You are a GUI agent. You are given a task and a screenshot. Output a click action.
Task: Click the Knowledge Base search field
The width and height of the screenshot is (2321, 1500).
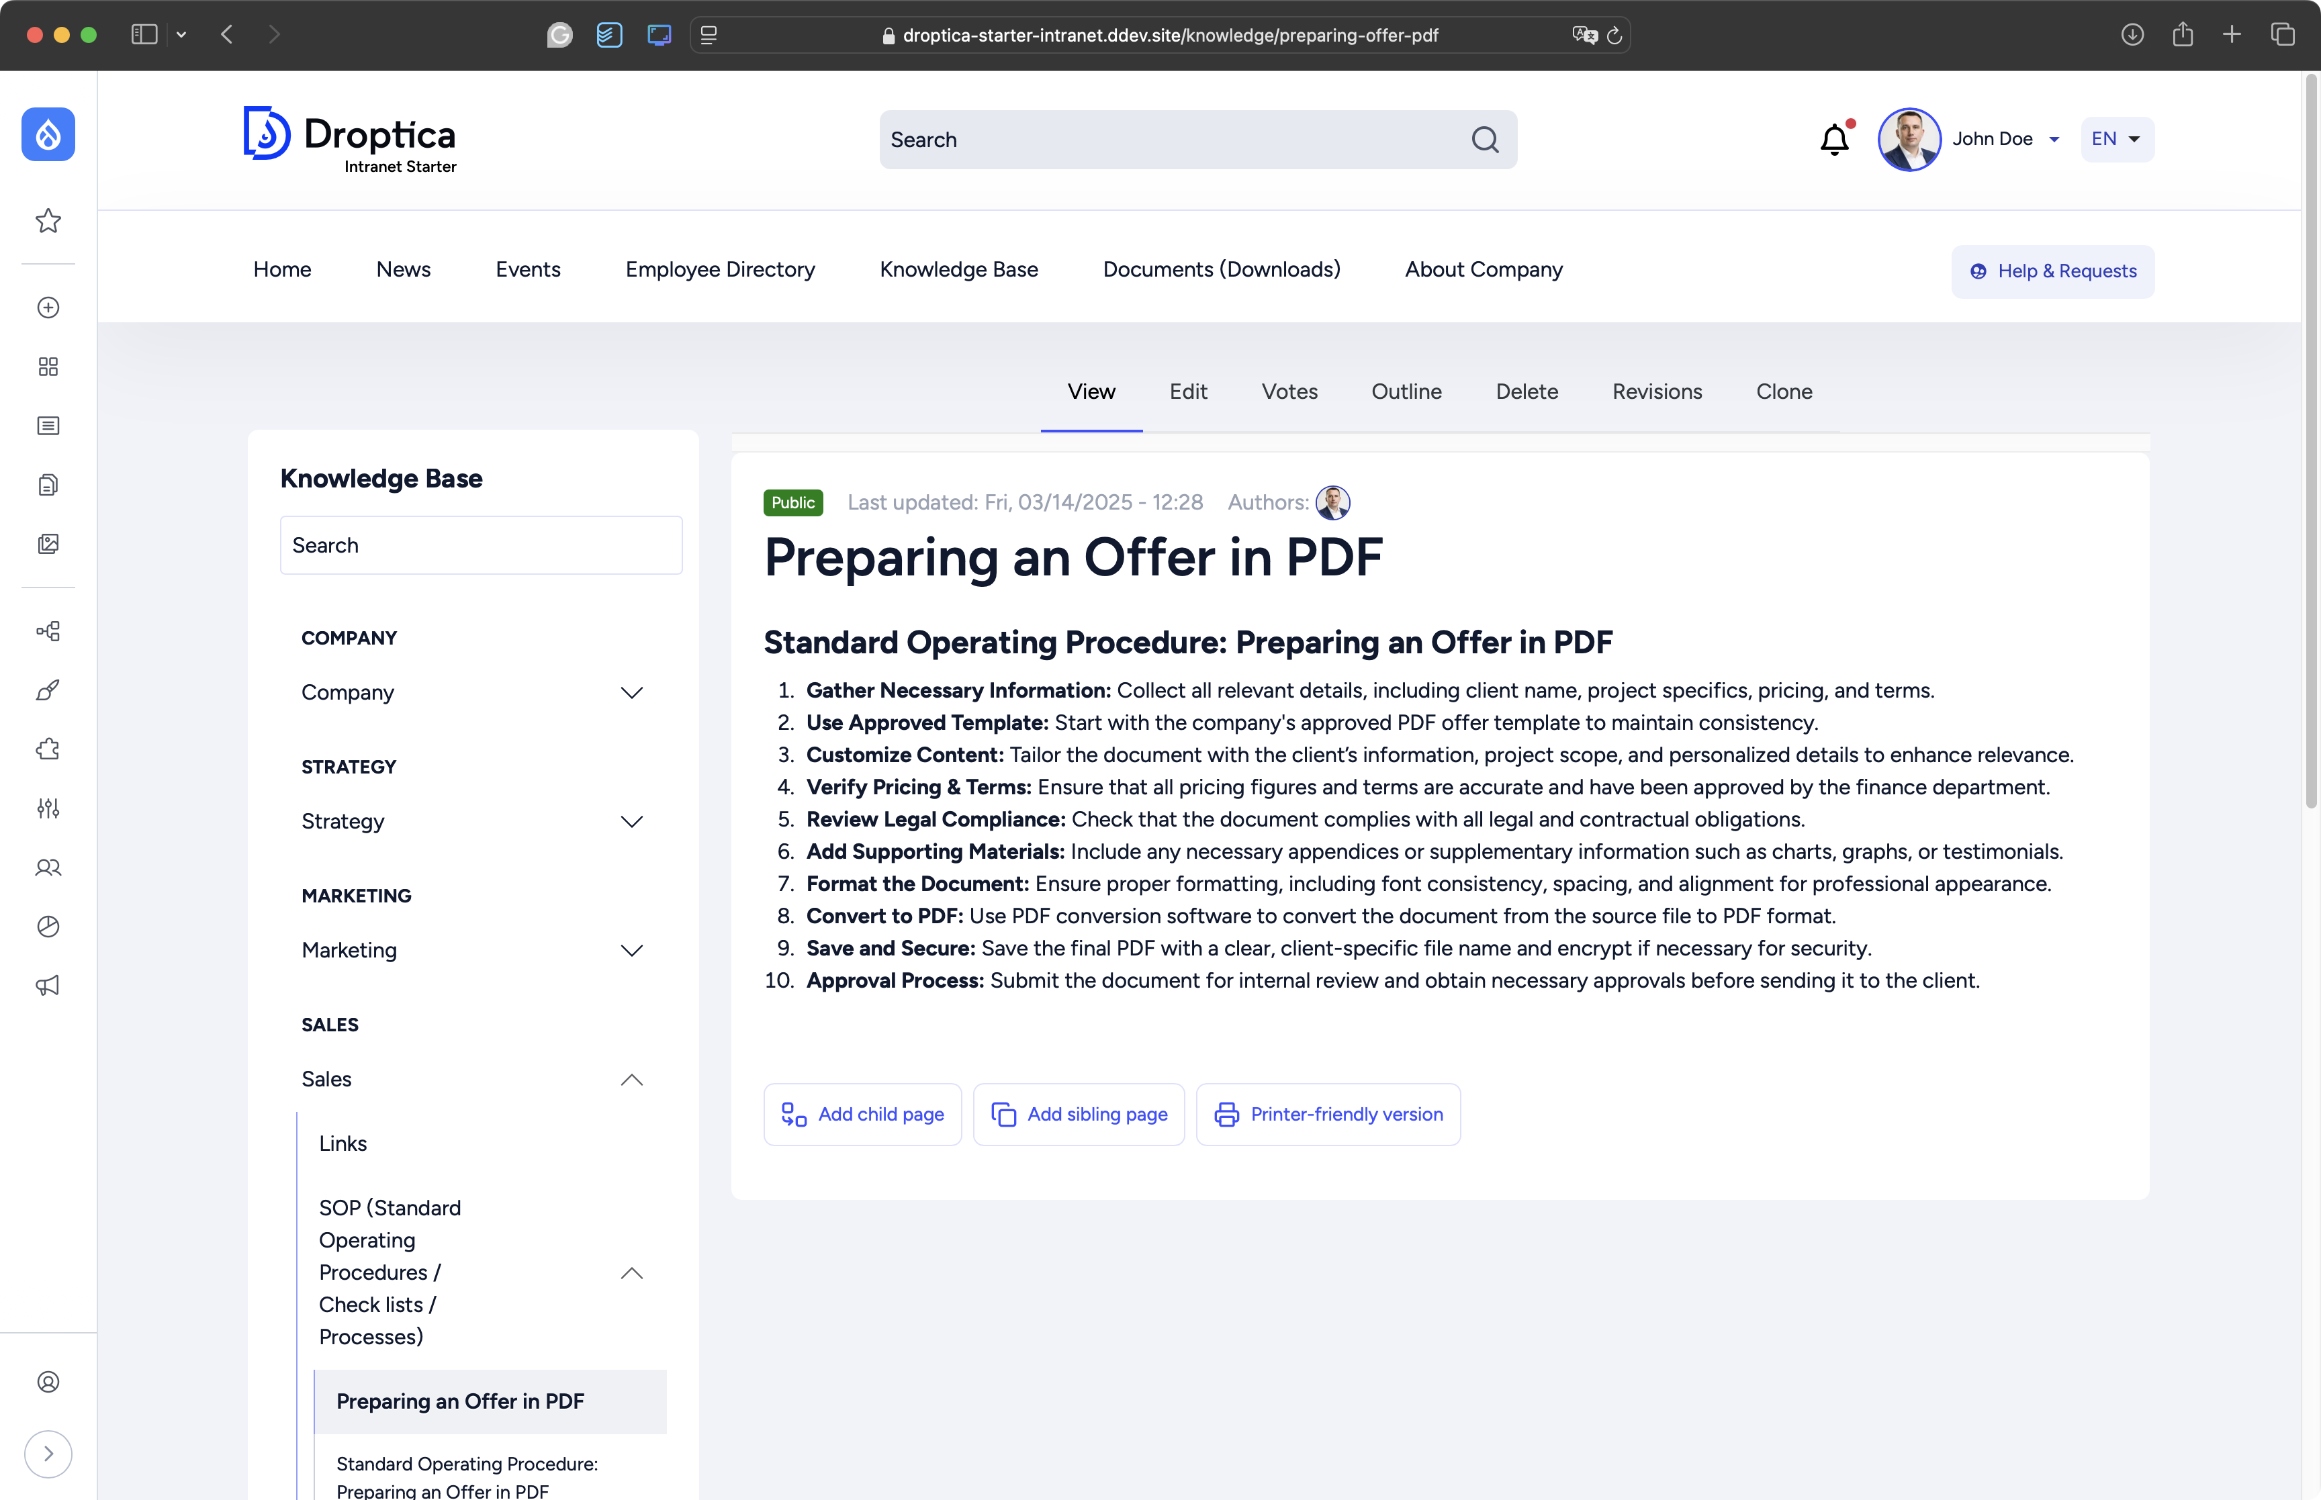(x=481, y=545)
